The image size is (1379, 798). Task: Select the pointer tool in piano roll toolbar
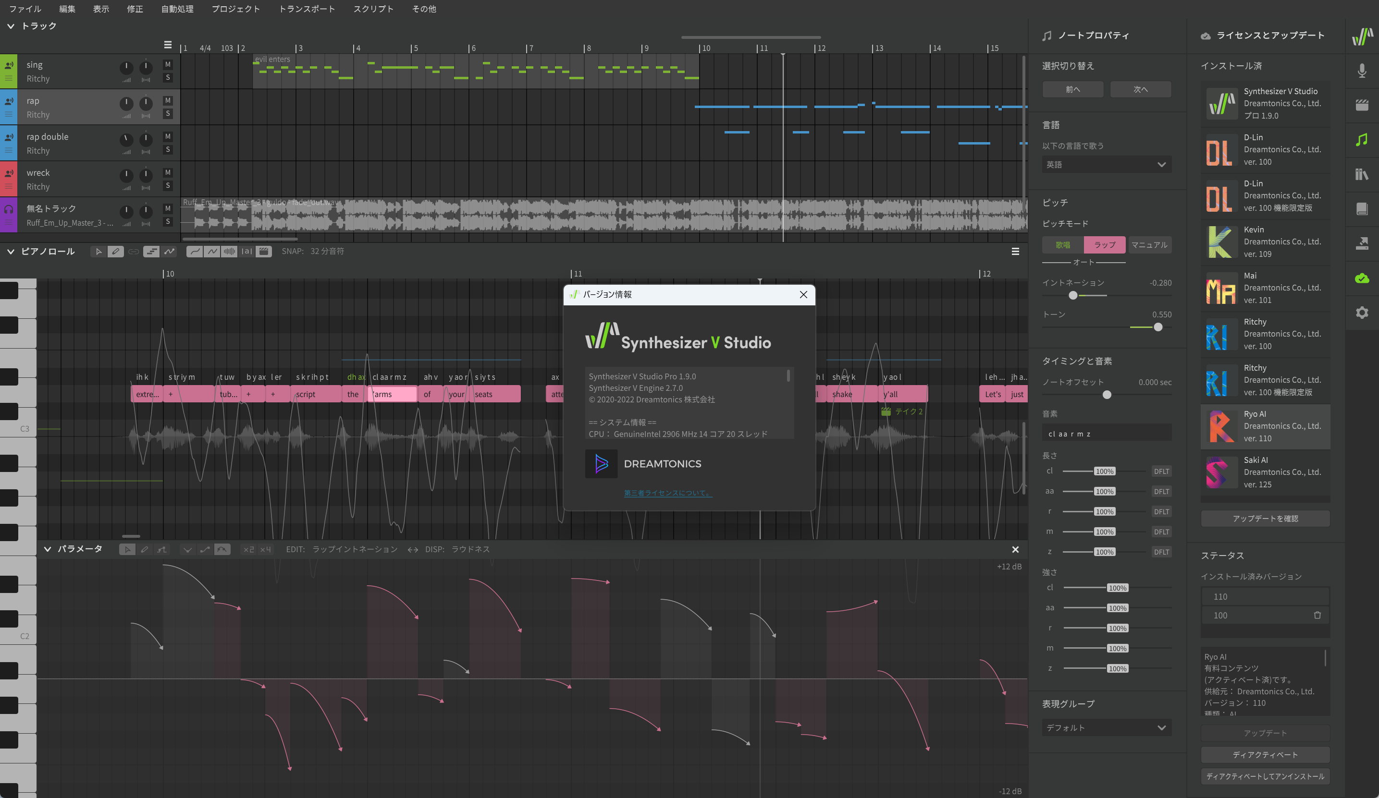click(x=98, y=252)
